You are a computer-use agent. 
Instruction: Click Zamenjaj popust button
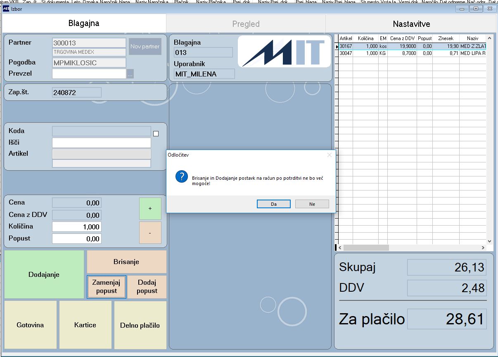point(107,287)
